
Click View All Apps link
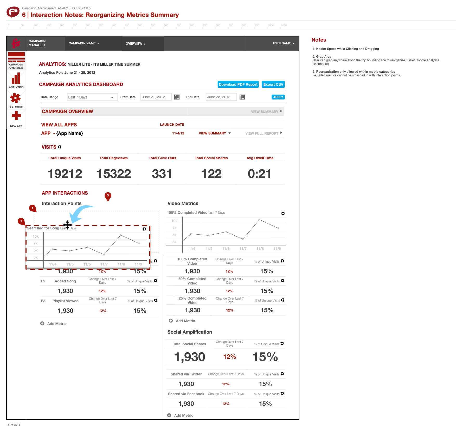pos(59,125)
